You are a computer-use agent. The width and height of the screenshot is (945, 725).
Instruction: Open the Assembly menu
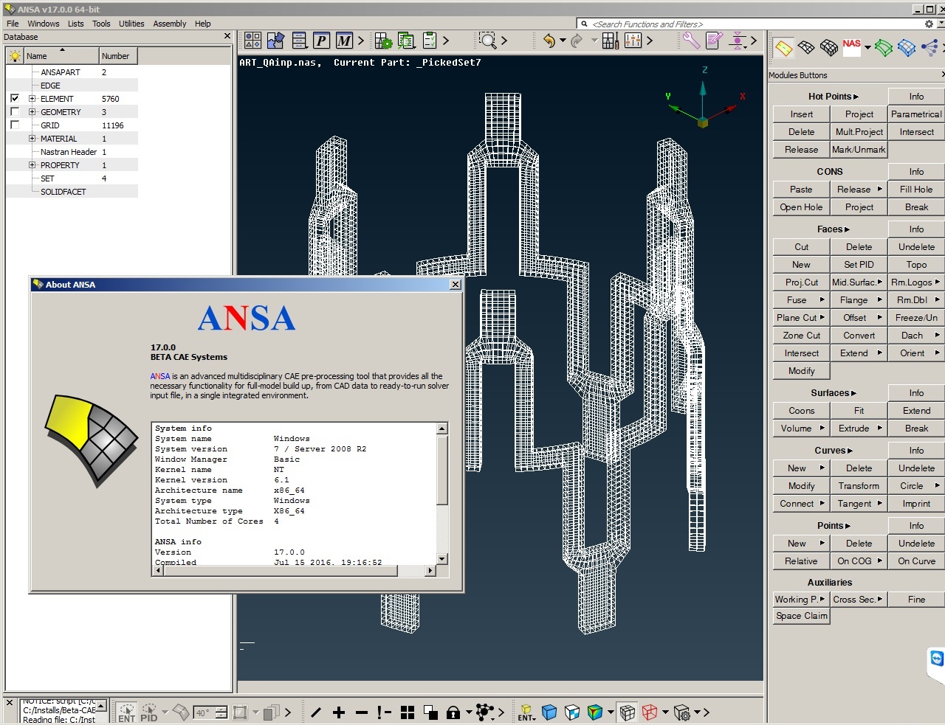pyautogui.click(x=170, y=24)
